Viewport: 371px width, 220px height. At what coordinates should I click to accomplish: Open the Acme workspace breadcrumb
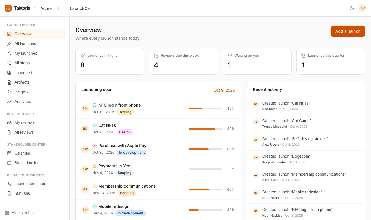tap(46, 8)
